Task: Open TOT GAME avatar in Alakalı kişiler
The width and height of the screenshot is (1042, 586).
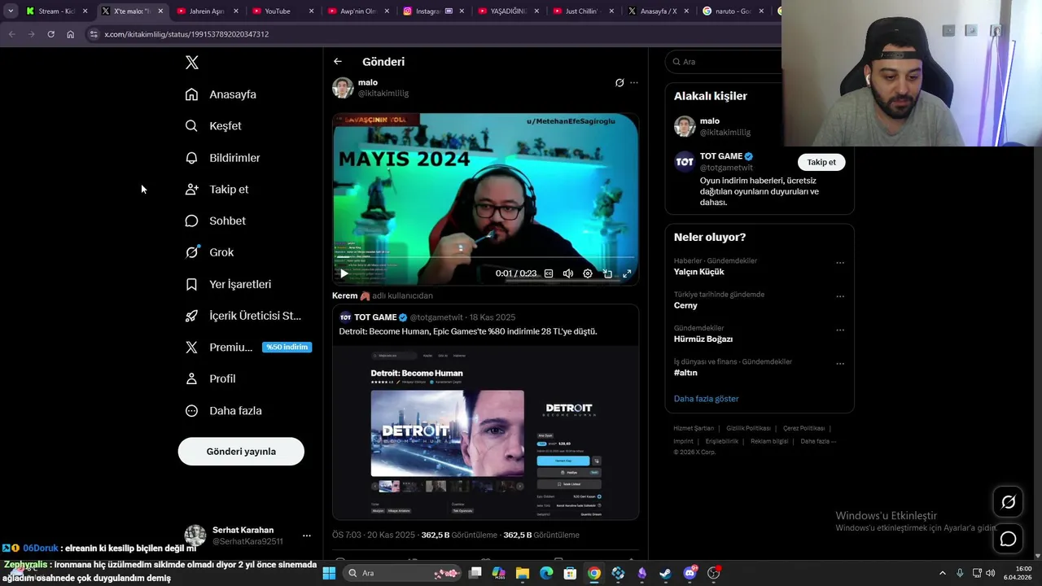Action: [x=685, y=161]
